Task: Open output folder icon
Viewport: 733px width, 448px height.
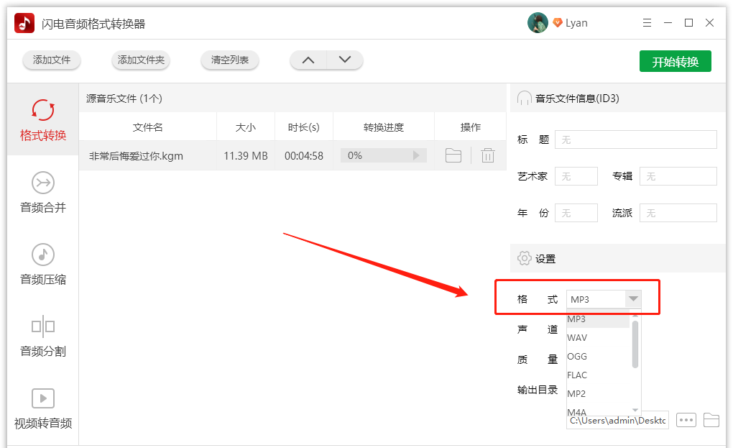Action: [711, 420]
